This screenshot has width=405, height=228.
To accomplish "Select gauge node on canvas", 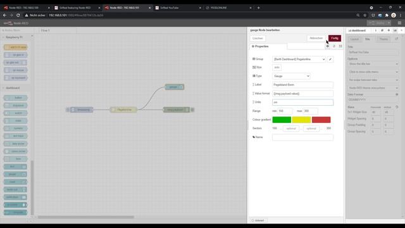I will pyautogui.click(x=175, y=87).
